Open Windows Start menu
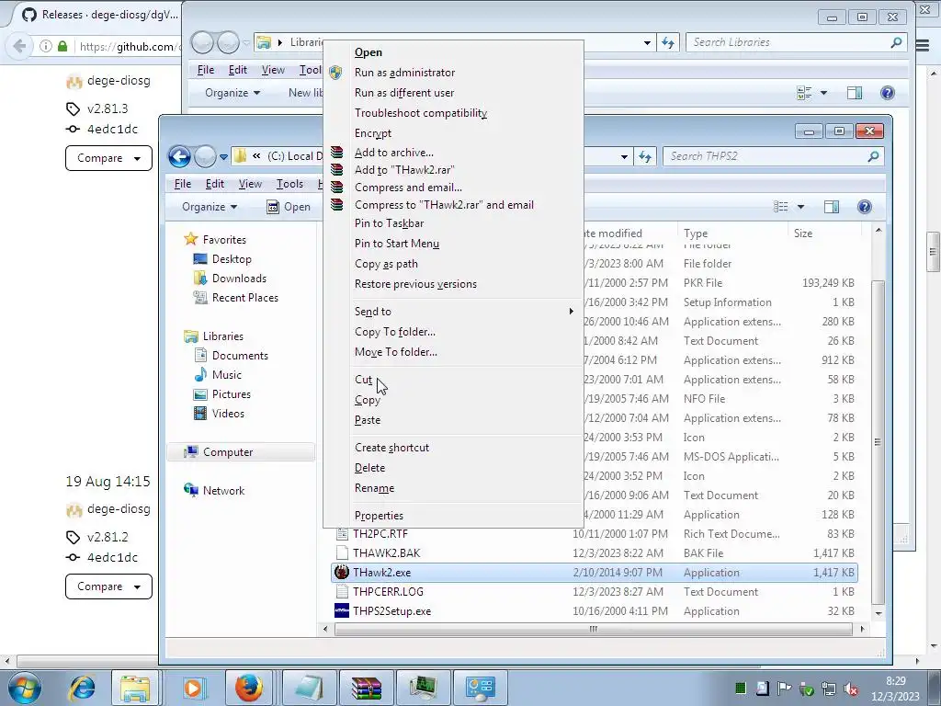 coord(25,688)
